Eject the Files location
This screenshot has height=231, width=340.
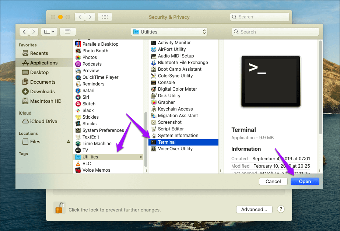tap(69, 141)
